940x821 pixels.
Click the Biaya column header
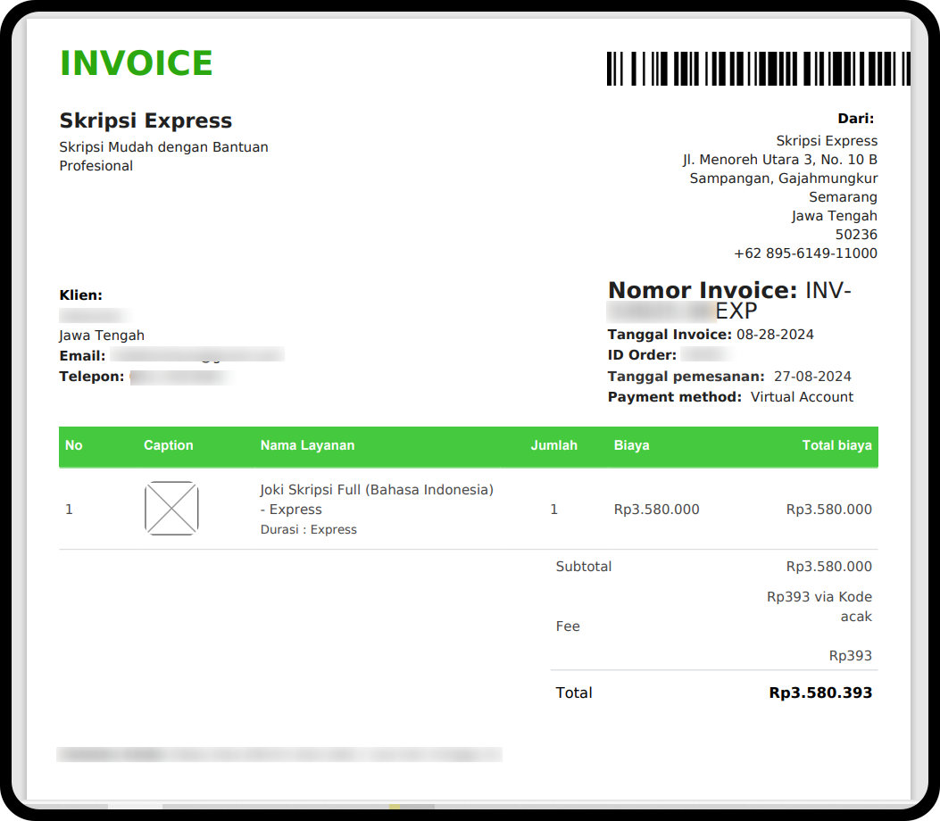[x=631, y=445]
